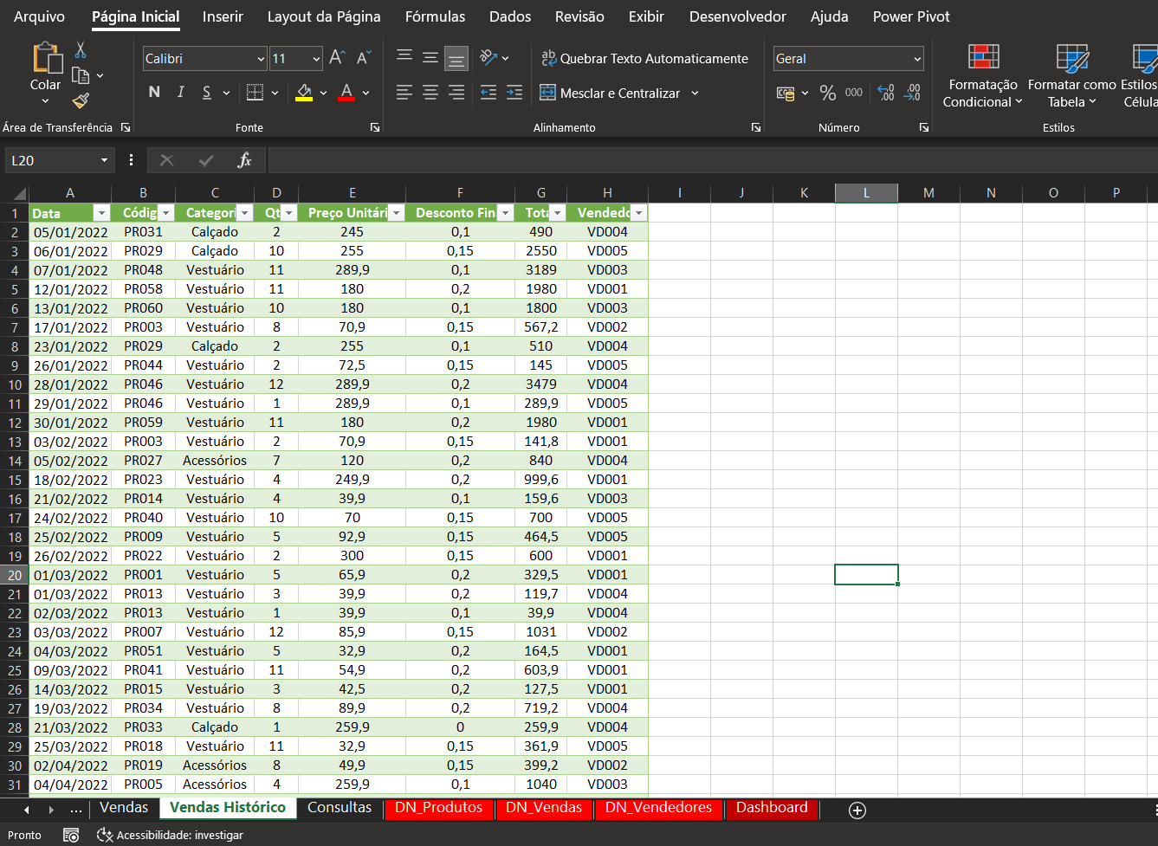Apply yellow fill color bucket
This screenshot has width=1158, height=846.
(x=304, y=92)
